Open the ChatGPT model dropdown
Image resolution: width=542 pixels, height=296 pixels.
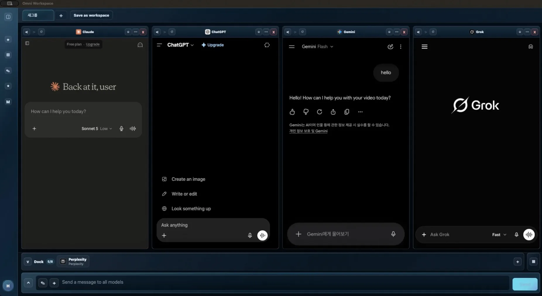click(x=180, y=45)
